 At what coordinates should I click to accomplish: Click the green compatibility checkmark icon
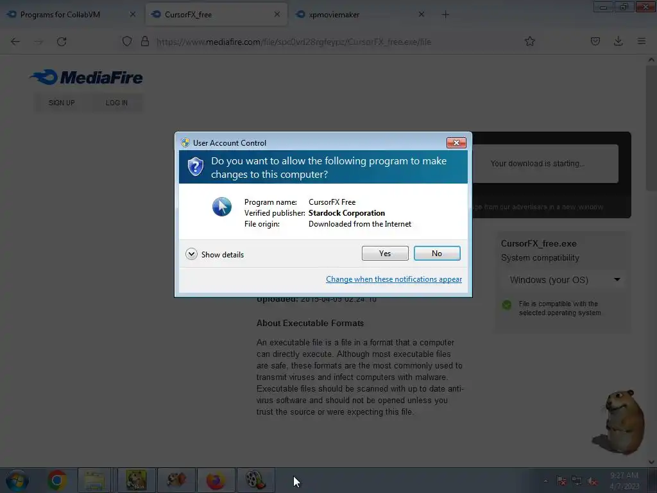[x=507, y=305]
